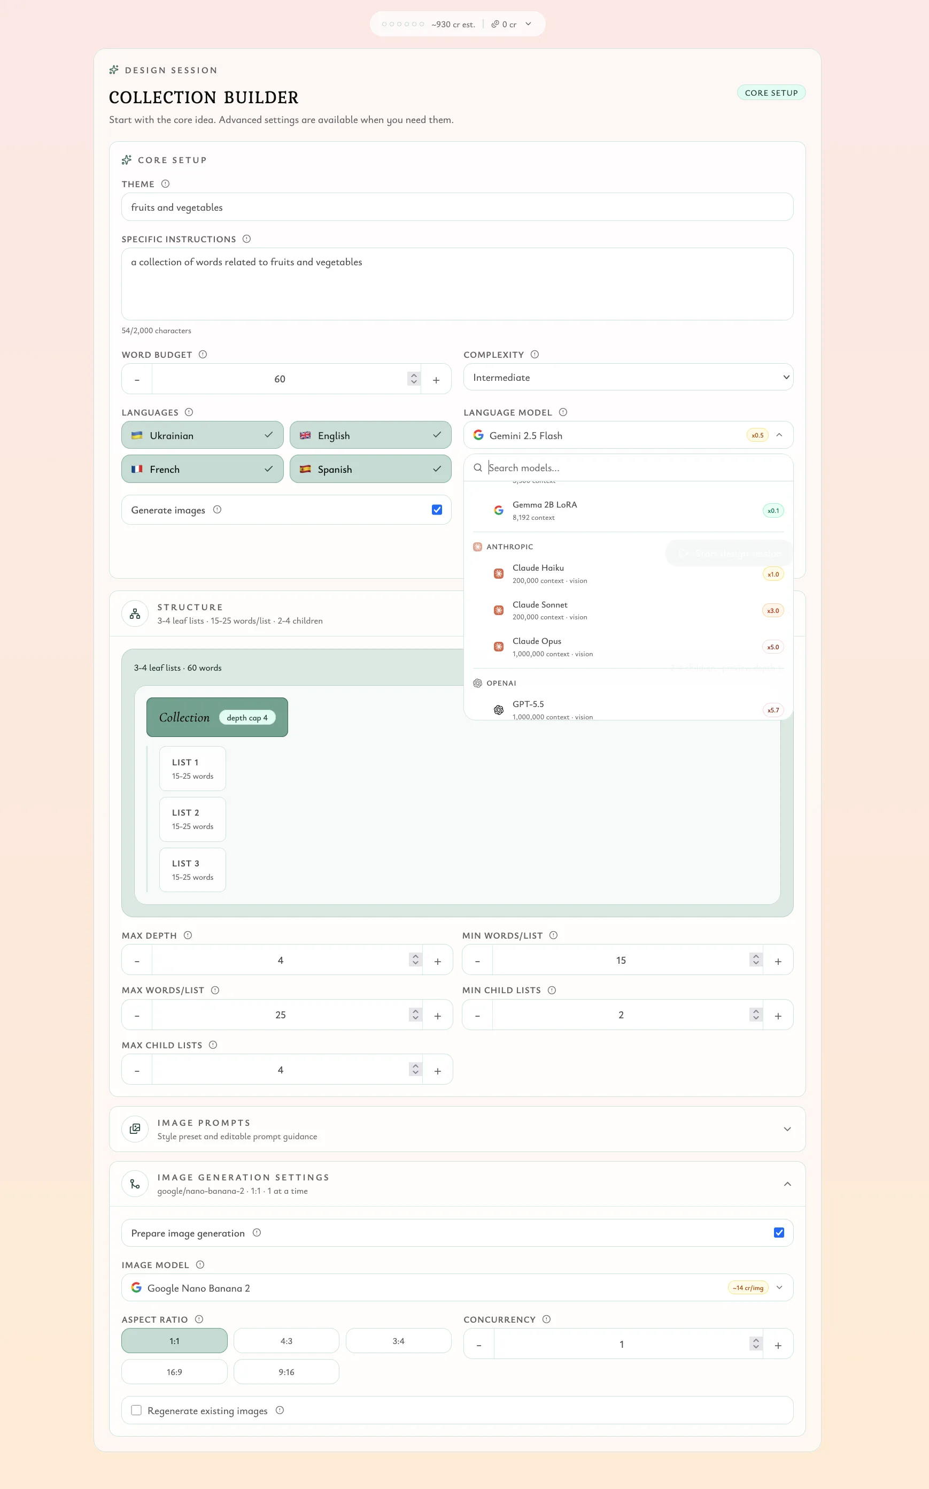Click the Structure section tree icon
Viewport: 929px width, 1489px height.
tap(135, 613)
